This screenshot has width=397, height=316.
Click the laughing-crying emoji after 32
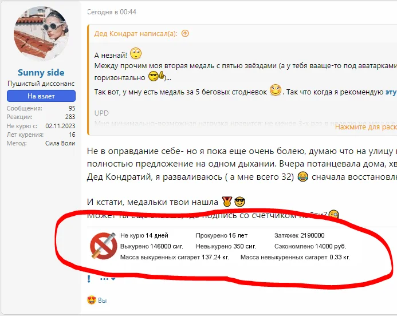[303, 176]
